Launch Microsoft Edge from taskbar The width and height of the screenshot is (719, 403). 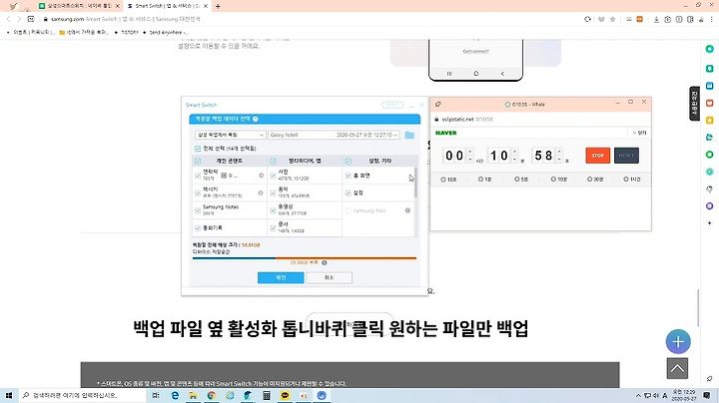click(x=175, y=395)
